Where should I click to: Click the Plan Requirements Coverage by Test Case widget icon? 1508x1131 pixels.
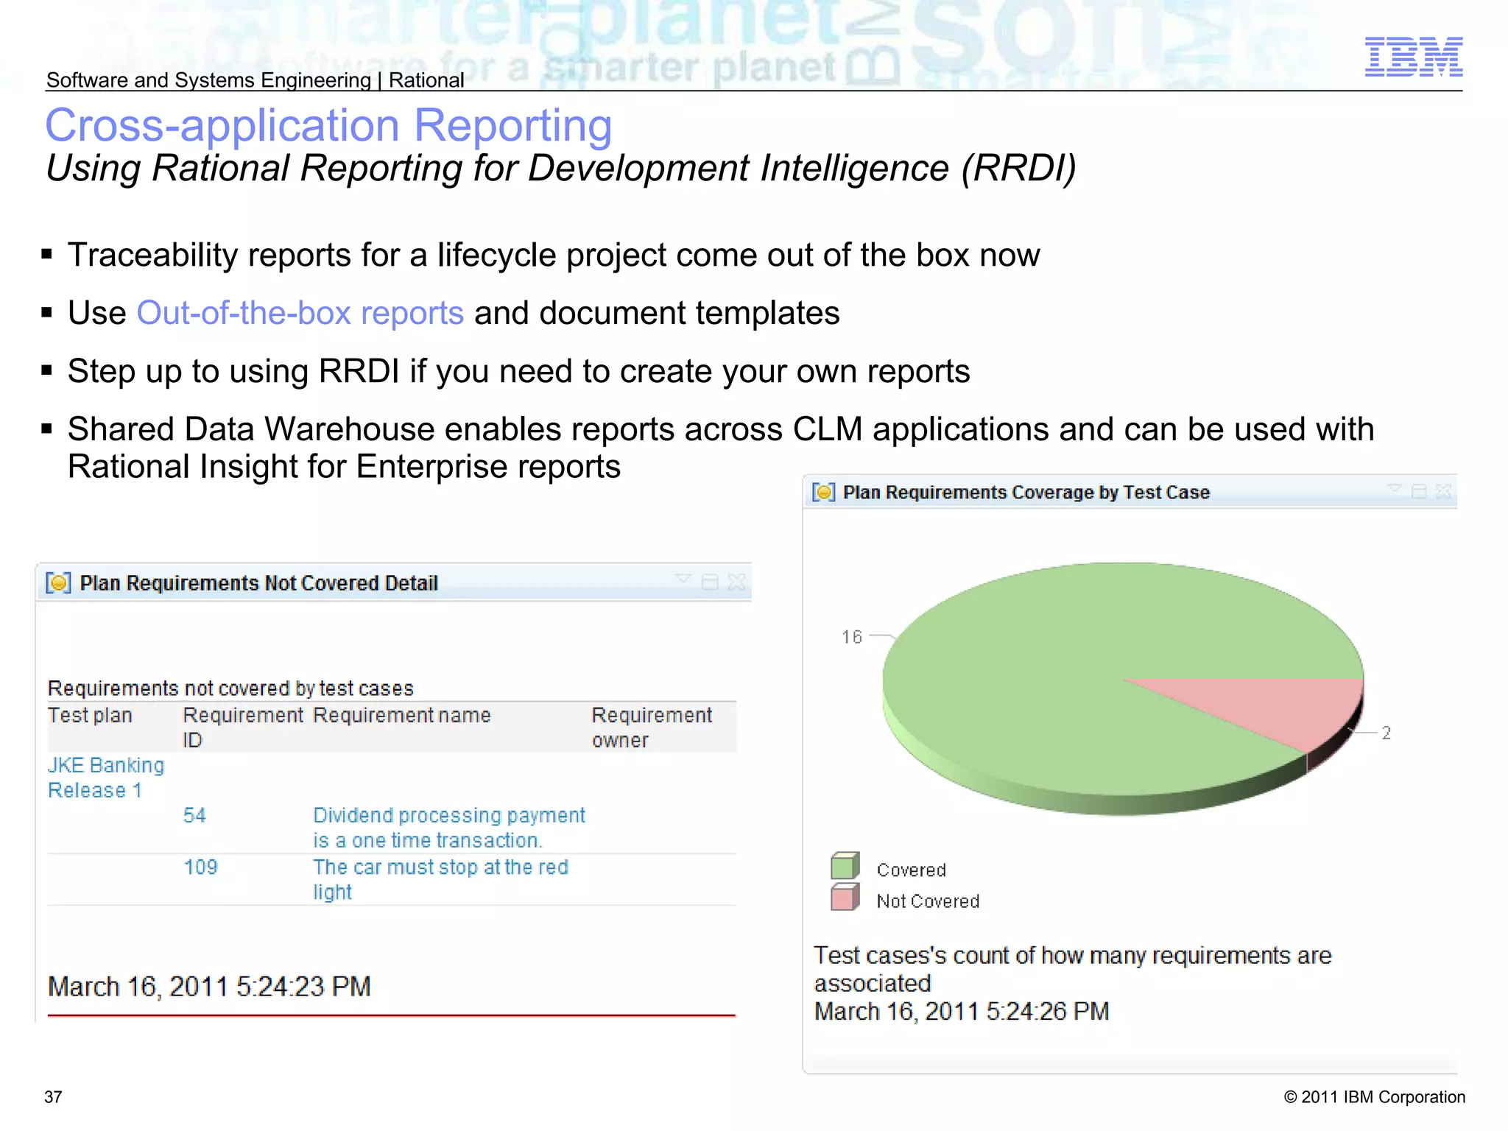point(823,492)
